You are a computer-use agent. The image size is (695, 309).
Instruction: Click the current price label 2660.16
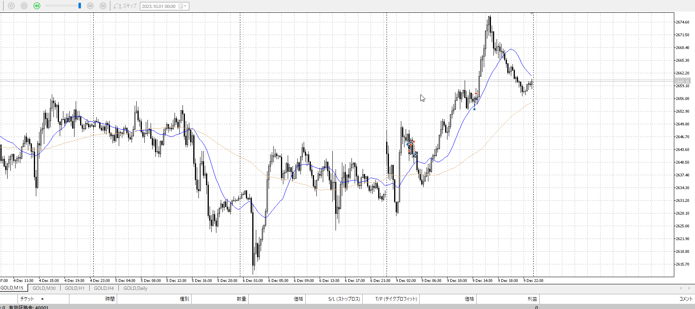pyautogui.click(x=682, y=81)
